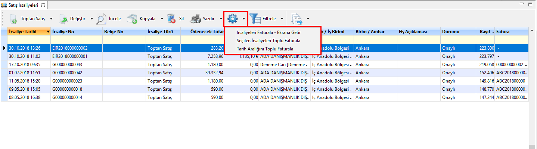This screenshot has width=537, height=149.
Task: Click the export documents icon
Action: 297,18
